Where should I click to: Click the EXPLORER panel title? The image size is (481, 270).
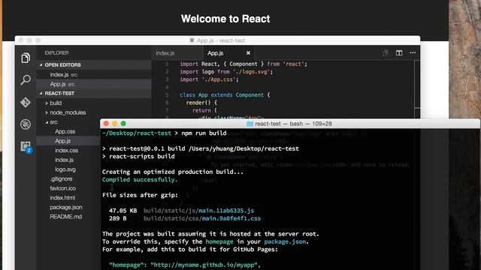point(57,53)
